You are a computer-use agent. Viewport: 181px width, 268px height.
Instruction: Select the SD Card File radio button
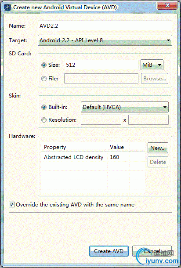coord(44,79)
